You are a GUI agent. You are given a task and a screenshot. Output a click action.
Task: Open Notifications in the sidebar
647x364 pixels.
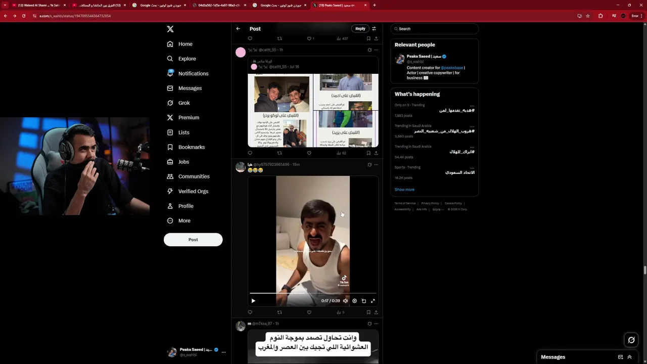[x=188, y=73]
